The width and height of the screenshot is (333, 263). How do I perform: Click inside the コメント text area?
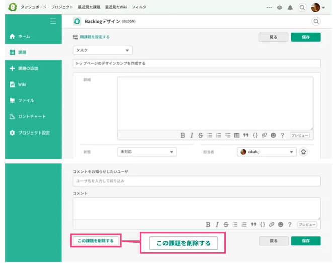[x=197, y=209]
